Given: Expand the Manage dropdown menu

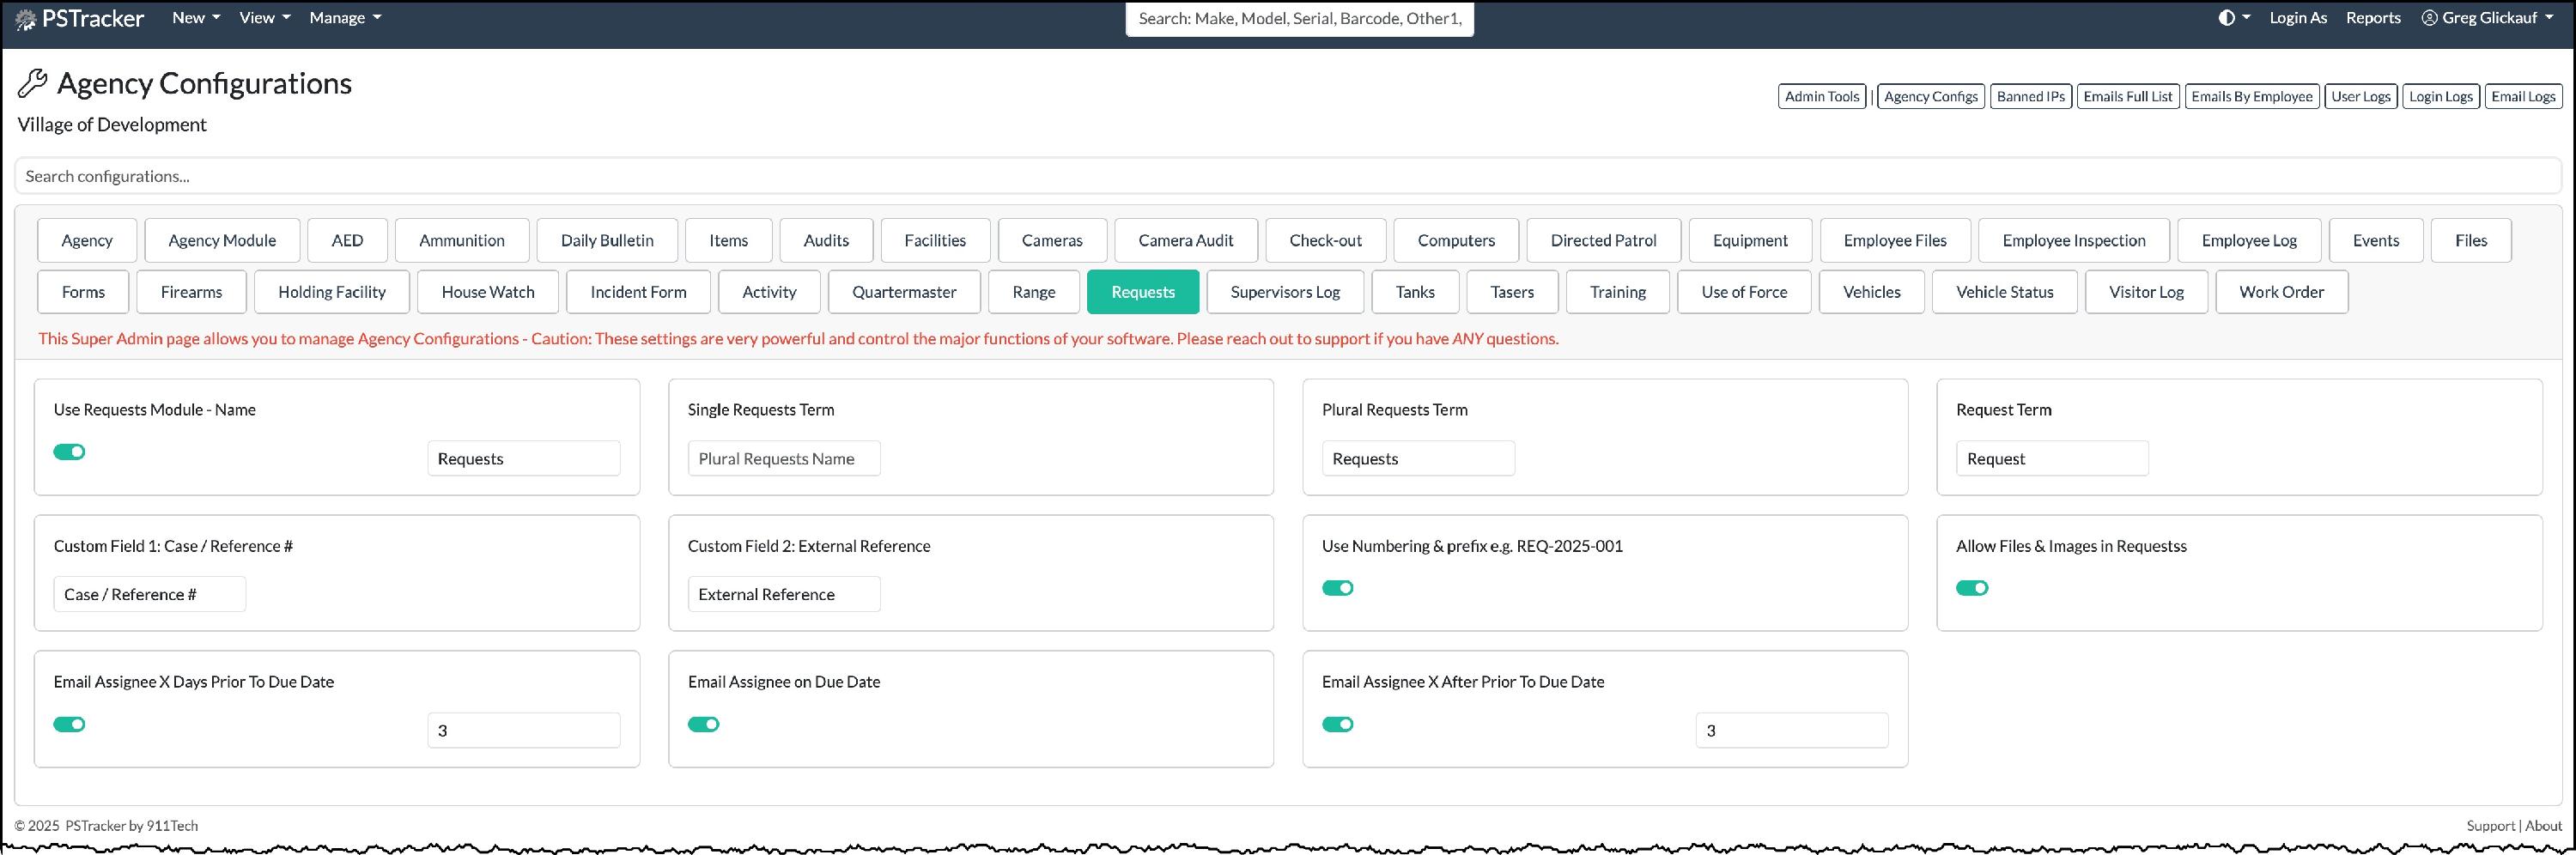Looking at the screenshot, I should click(345, 18).
